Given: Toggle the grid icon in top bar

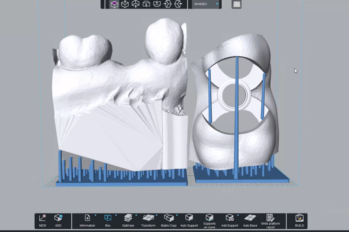Looking at the screenshot, I should click(x=236, y=4).
